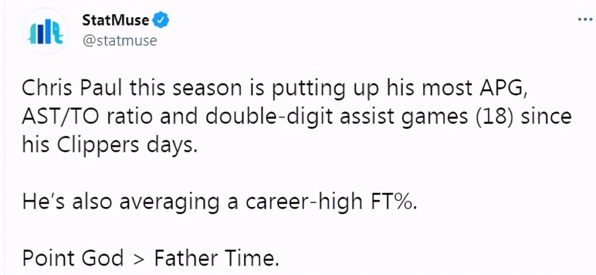This screenshot has width=596, height=275.
Task: Open the @statmuse handle link
Action: [x=119, y=41]
